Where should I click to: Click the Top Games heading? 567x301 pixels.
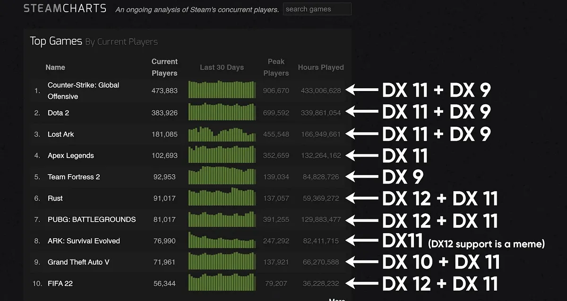tap(56, 41)
